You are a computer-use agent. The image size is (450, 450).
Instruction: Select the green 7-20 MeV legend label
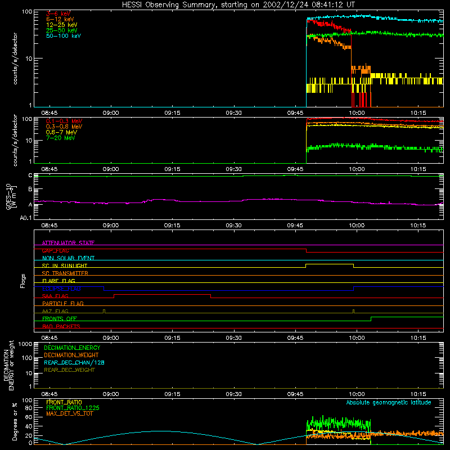(x=60, y=138)
